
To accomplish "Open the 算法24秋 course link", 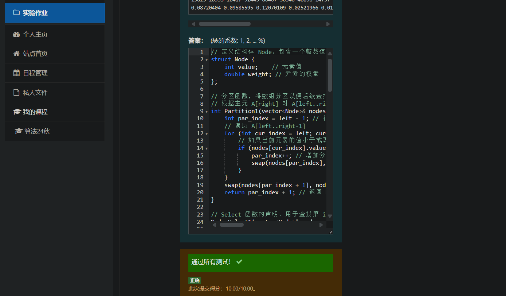I will point(55,131).
